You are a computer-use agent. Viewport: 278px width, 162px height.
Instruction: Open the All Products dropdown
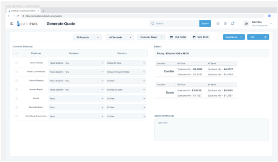click(87, 37)
